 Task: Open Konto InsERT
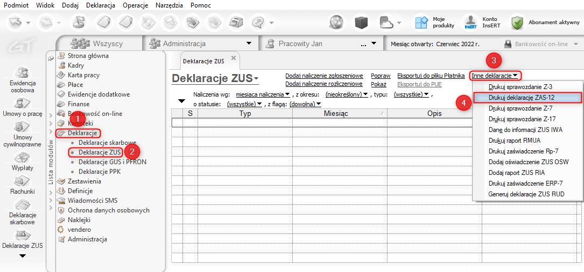tap(481, 23)
